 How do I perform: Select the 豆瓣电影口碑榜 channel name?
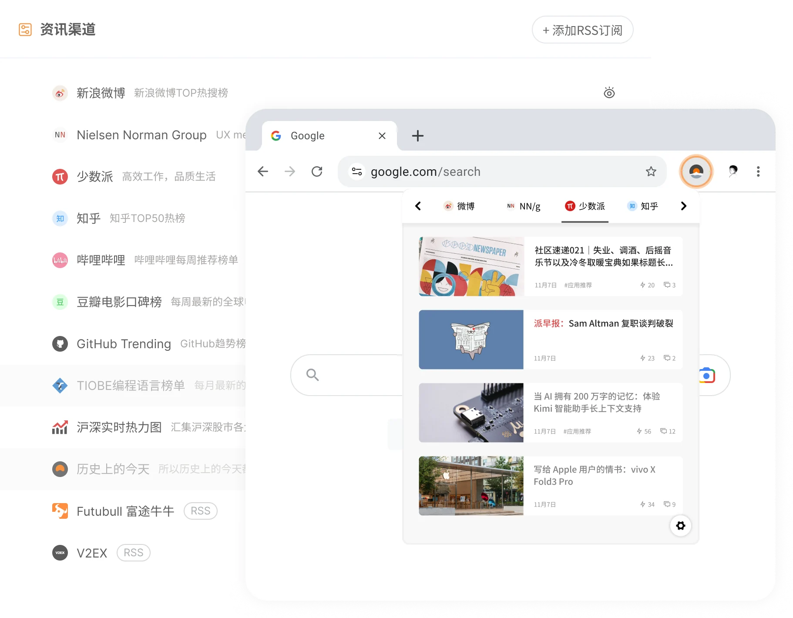pos(119,302)
